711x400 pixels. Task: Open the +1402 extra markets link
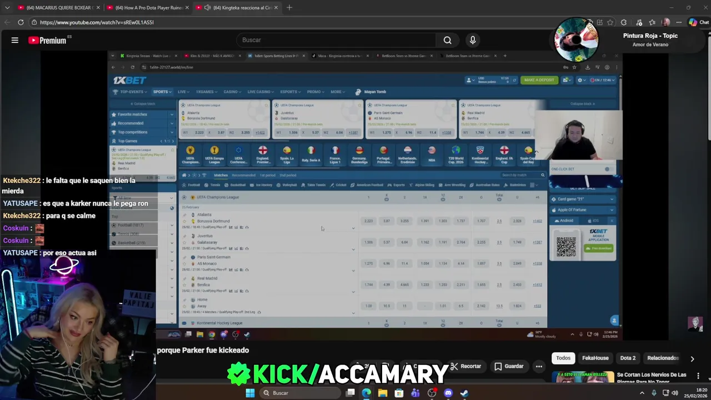[537, 221]
